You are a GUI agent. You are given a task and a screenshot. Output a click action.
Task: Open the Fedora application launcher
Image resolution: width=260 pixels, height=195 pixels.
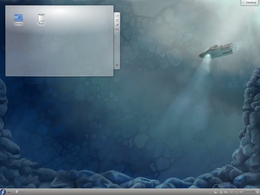pos(3,192)
